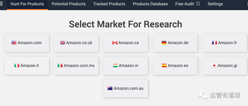This screenshot has height=106, width=248.
Task: Open the hamburger menu icon
Action: click(2, 4)
